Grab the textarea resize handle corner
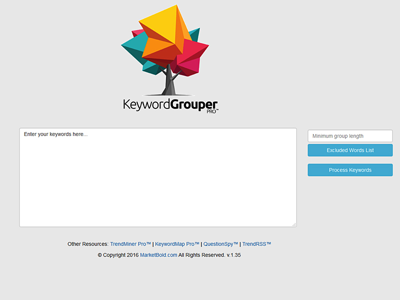The height and width of the screenshot is (300, 400). [294, 224]
